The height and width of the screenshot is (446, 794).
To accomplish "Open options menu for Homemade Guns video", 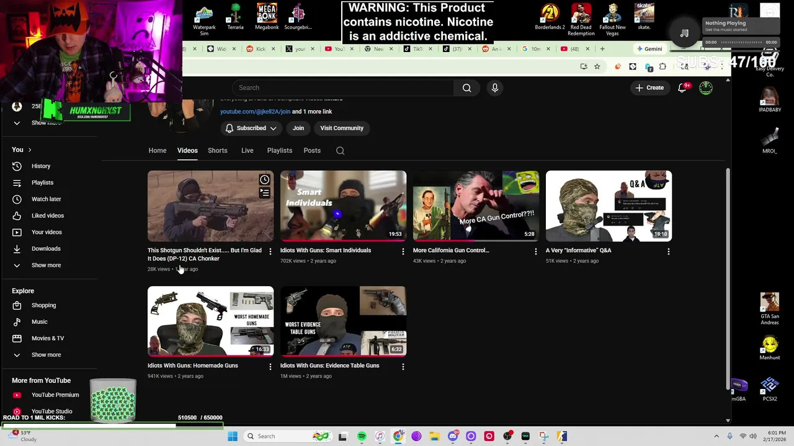I will [270, 367].
